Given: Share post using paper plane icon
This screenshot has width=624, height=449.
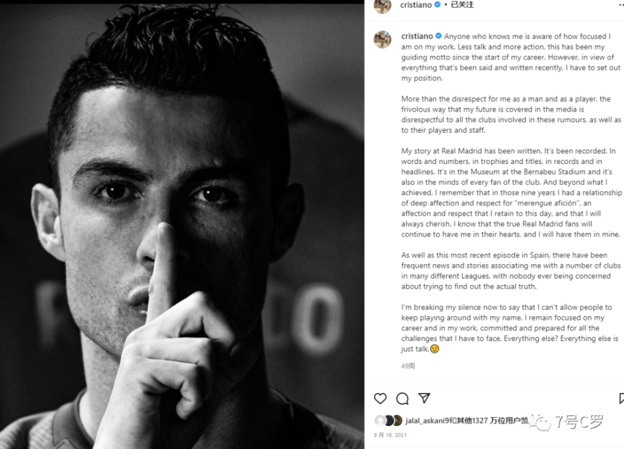Looking at the screenshot, I should click(424, 398).
